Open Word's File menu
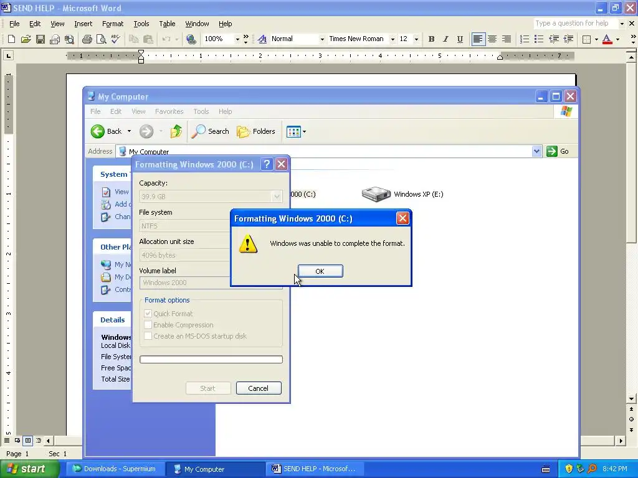638x478 pixels. pyautogui.click(x=14, y=24)
